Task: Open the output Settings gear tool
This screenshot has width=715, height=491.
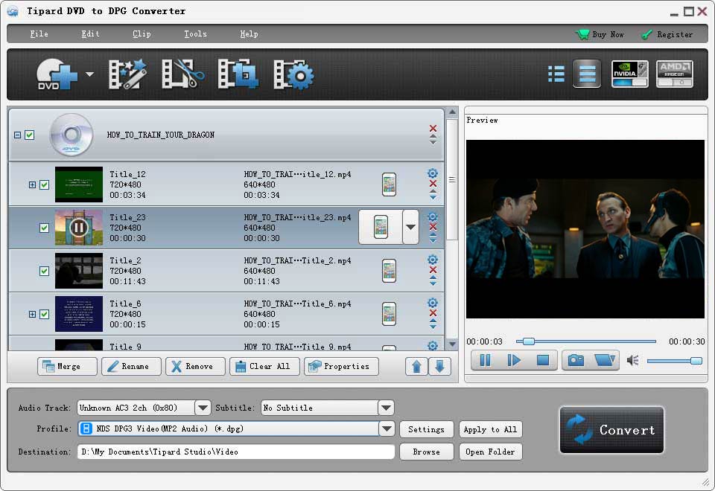Action: pos(293,74)
